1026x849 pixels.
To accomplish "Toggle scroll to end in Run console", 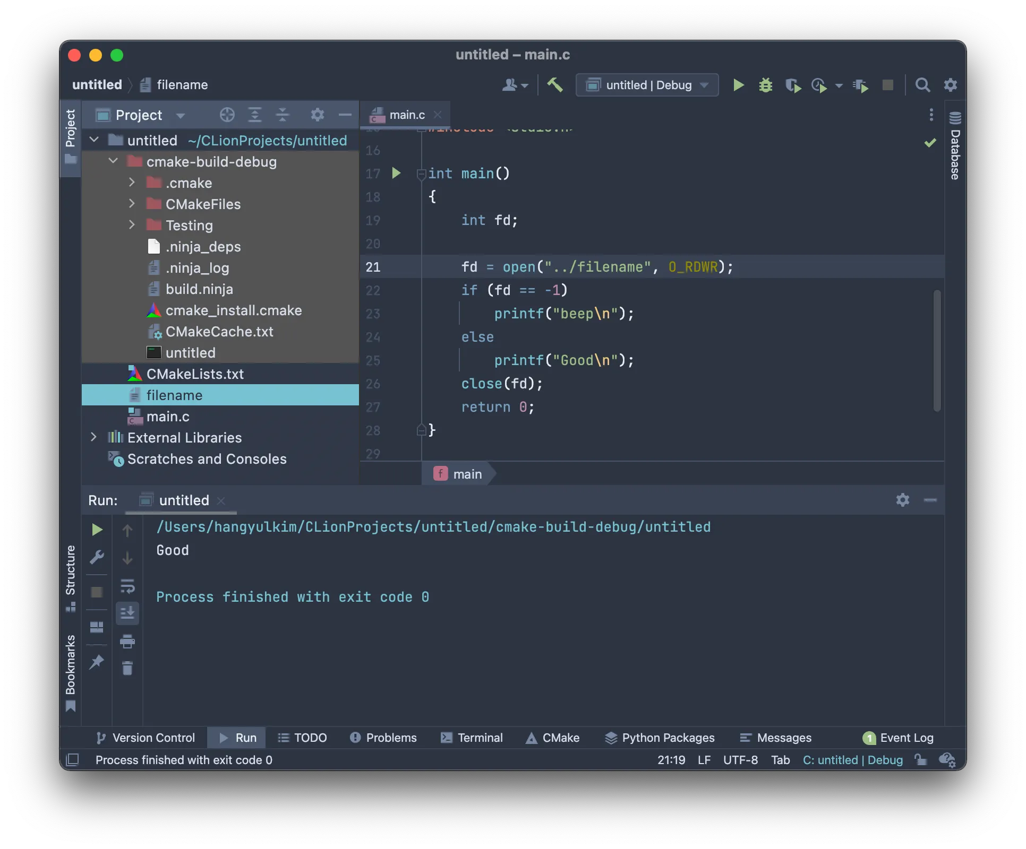I will click(x=127, y=613).
